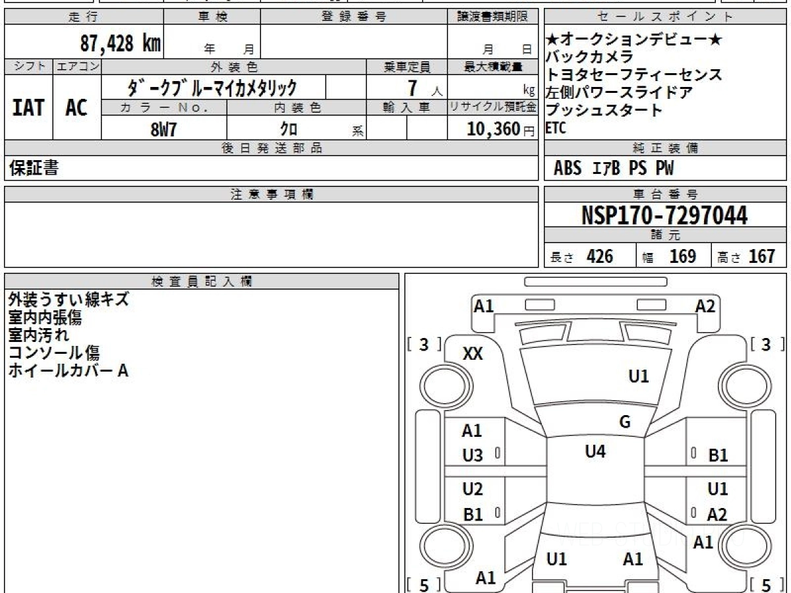Select the B1 mark below U2
The width and height of the screenshot is (791, 593).
pos(473,515)
